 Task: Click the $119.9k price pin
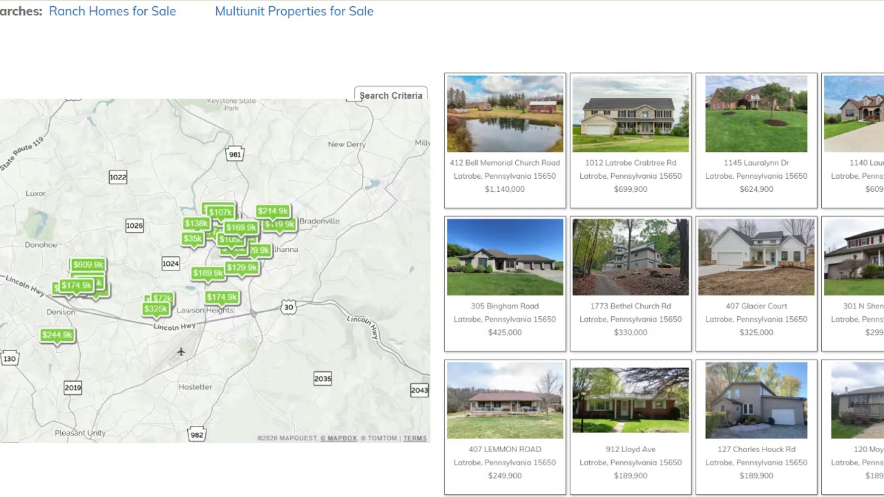point(280,224)
